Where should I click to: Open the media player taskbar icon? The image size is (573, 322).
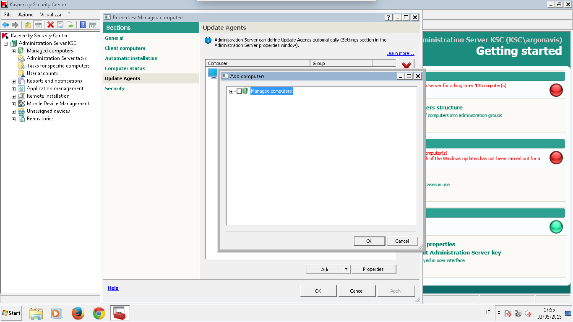[56, 313]
